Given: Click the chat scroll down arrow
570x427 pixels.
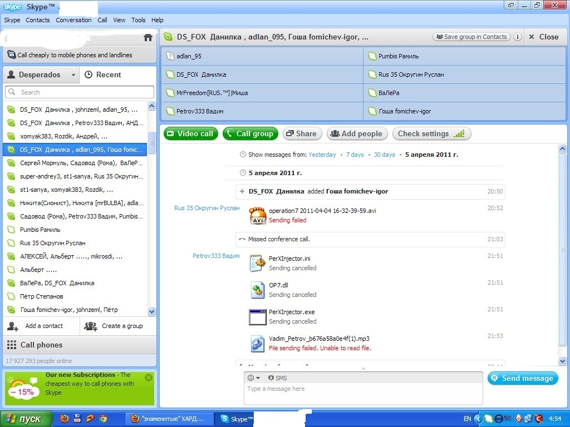Looking at the screenshot, I should pos(562,361).
